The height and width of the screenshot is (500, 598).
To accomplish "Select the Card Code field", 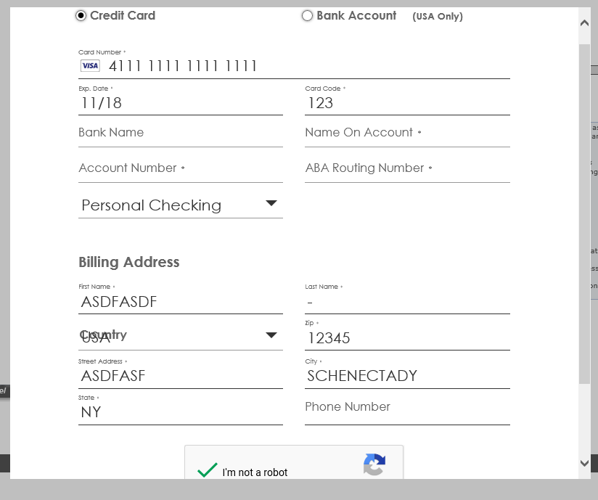I will pos(406,102).
